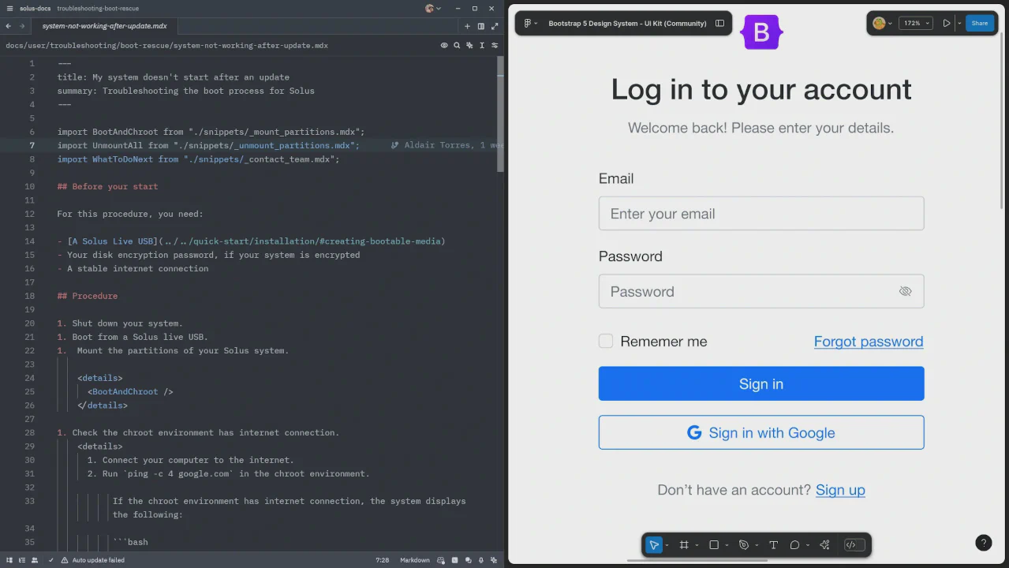The height and width of the screenshot is (568, 1009).
Task: Open go-to-line at cursor position 7:28
Action: (382, 560)
